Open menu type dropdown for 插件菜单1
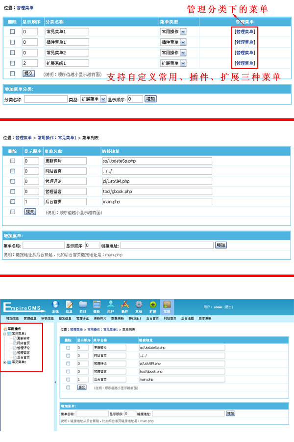 [183, 42]
